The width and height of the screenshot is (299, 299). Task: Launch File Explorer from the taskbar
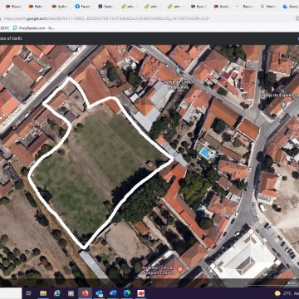[x=43, y=293]
